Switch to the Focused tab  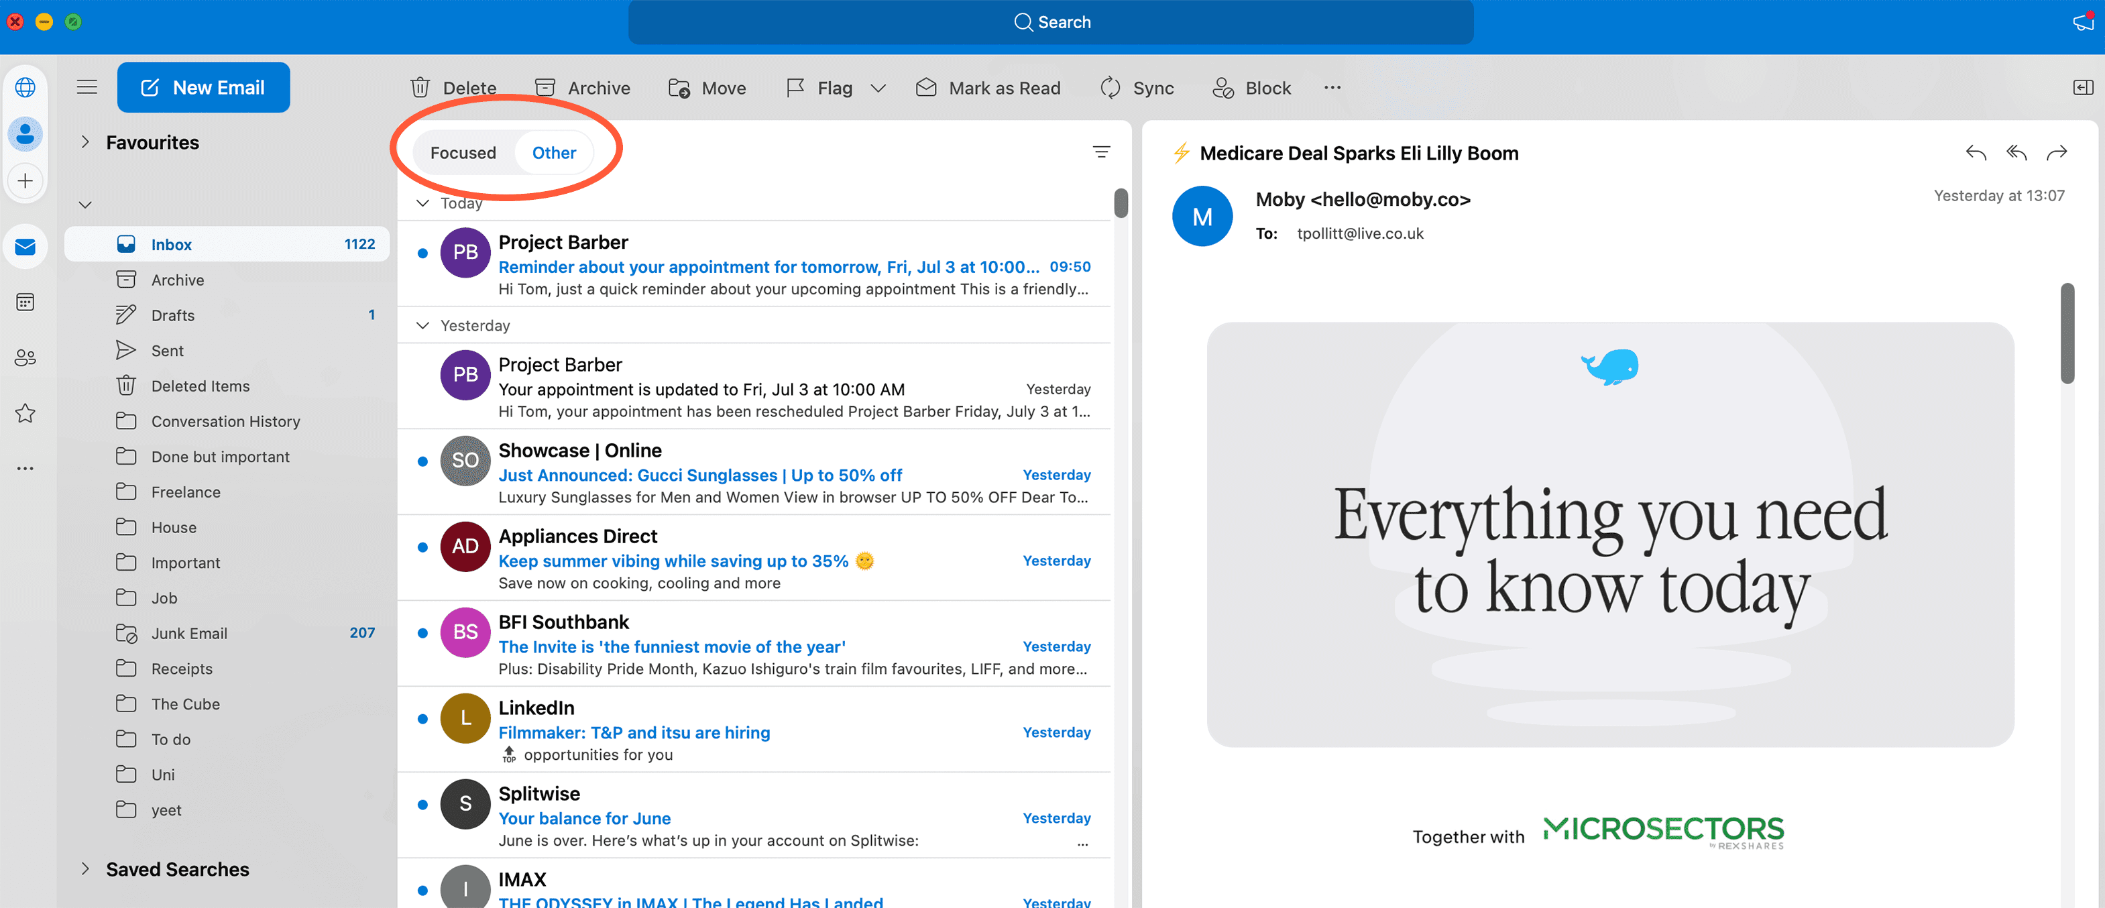point(463,153)
